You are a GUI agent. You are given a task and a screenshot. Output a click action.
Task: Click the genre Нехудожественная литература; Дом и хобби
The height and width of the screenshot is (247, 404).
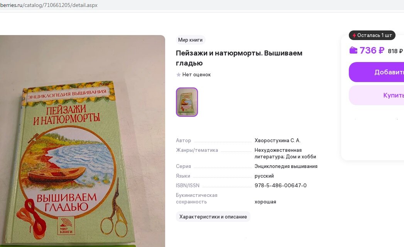[285, 153]
